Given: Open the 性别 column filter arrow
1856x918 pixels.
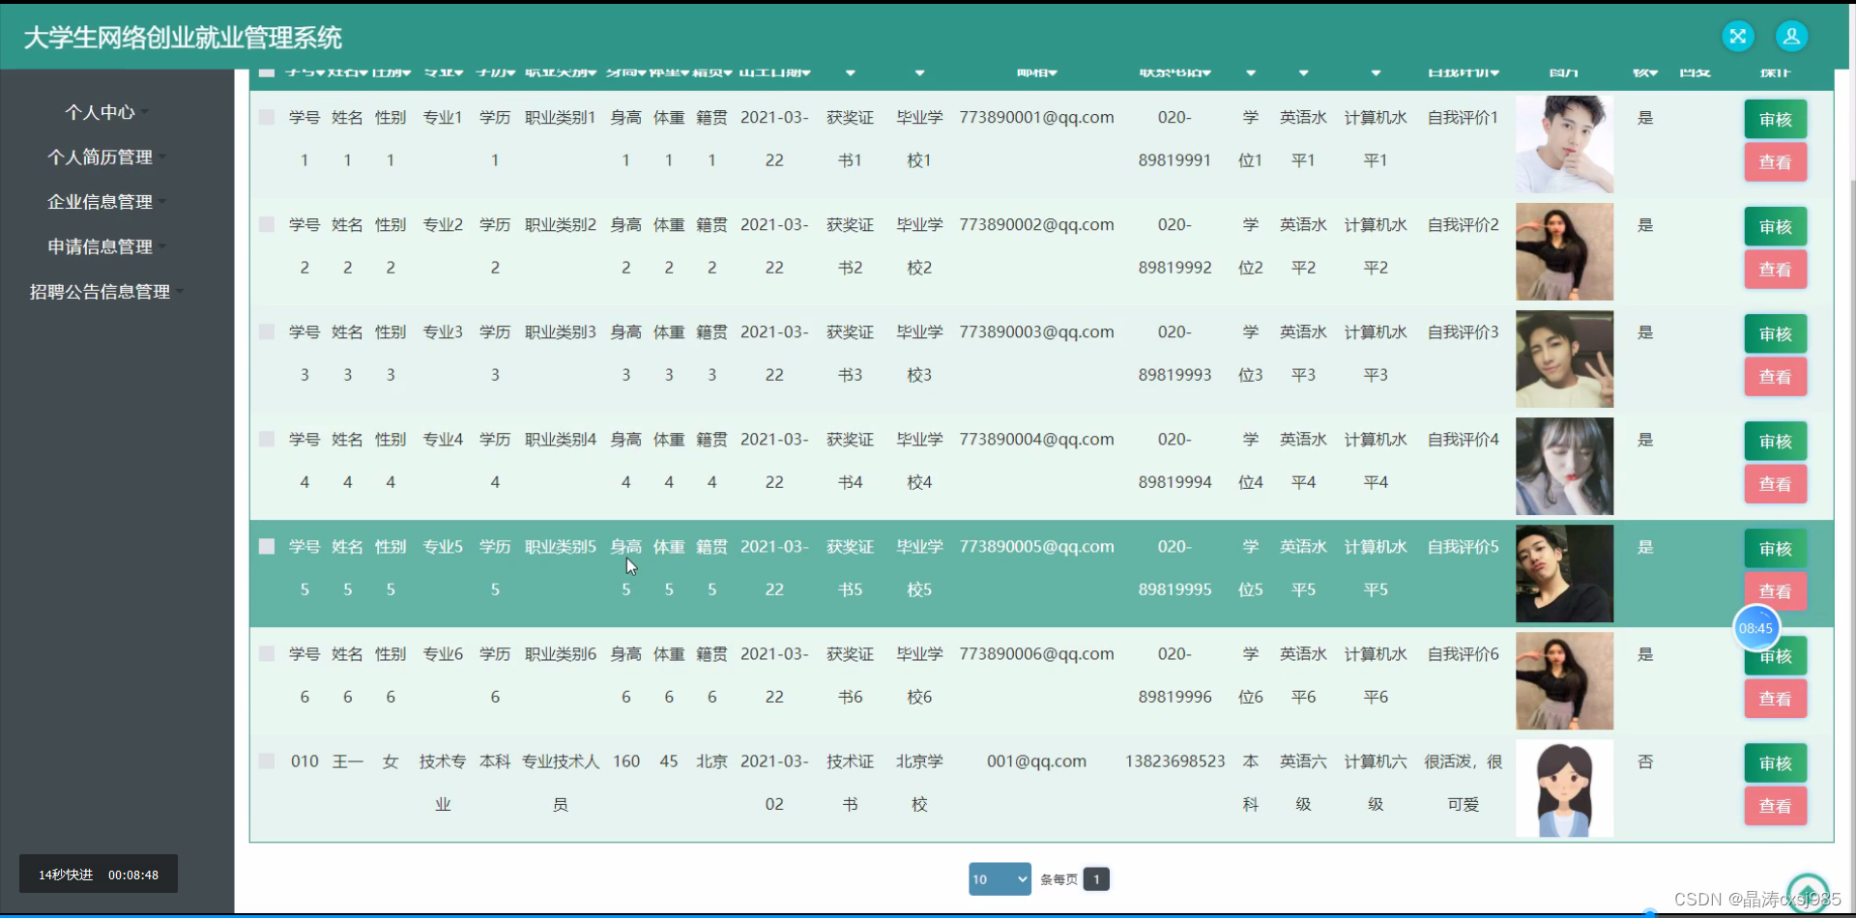Looking at the screenshot, I should tap(404, 72).
